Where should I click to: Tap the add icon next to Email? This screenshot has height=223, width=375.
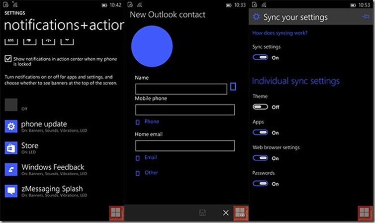click(x=137, y=158)
